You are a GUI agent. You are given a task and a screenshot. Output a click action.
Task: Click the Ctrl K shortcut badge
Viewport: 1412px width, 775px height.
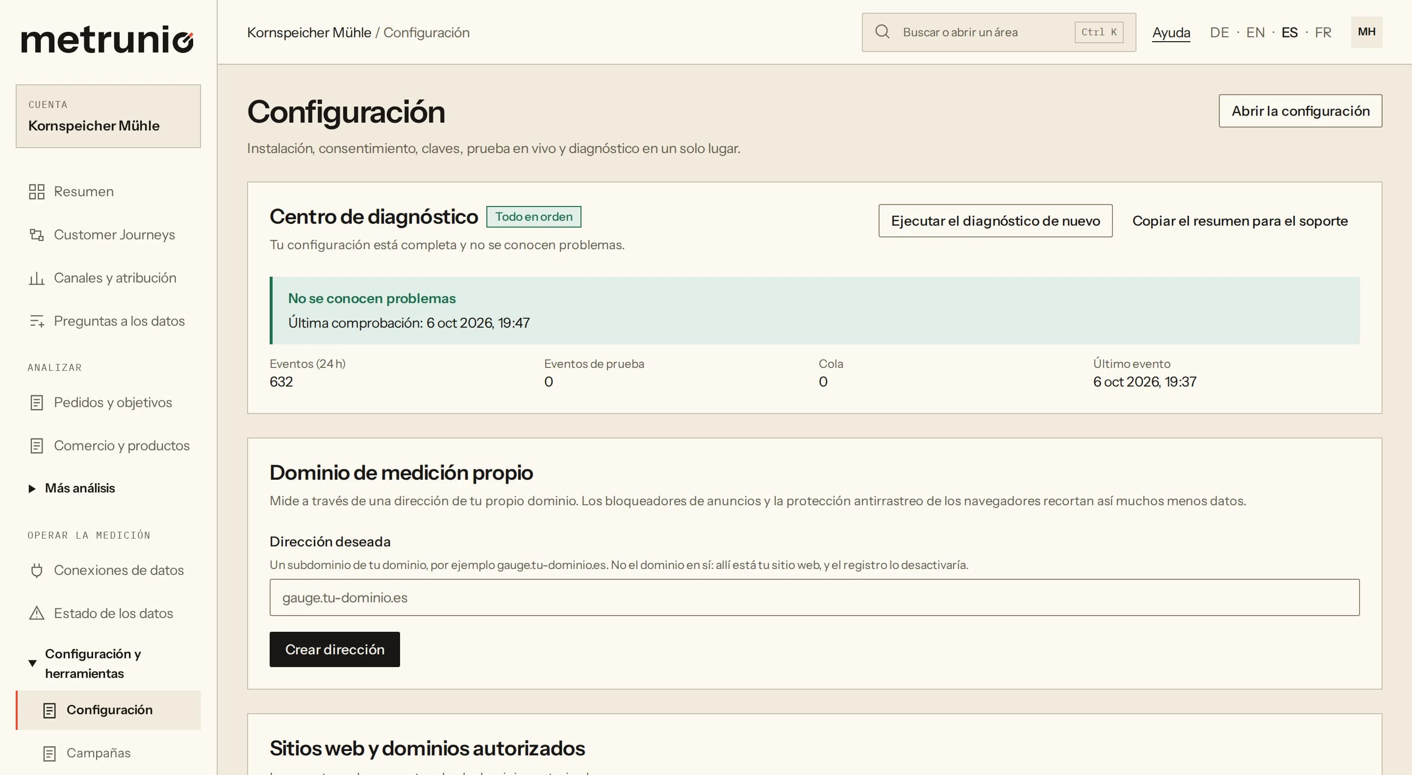[1098, 32]
